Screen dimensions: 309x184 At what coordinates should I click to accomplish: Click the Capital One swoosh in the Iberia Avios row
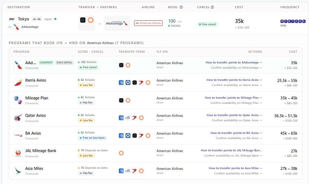[x=141, y=82]
